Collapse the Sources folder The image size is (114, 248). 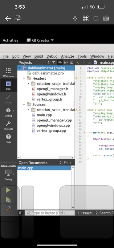tap(24, 104)
